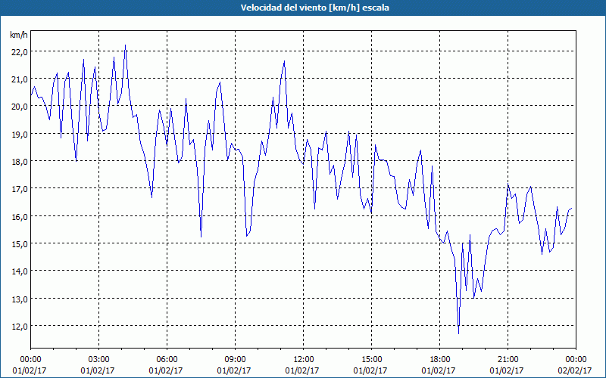
Task: Choose the 13,0 y-axis tick label
Action: (x=20, y=299)
